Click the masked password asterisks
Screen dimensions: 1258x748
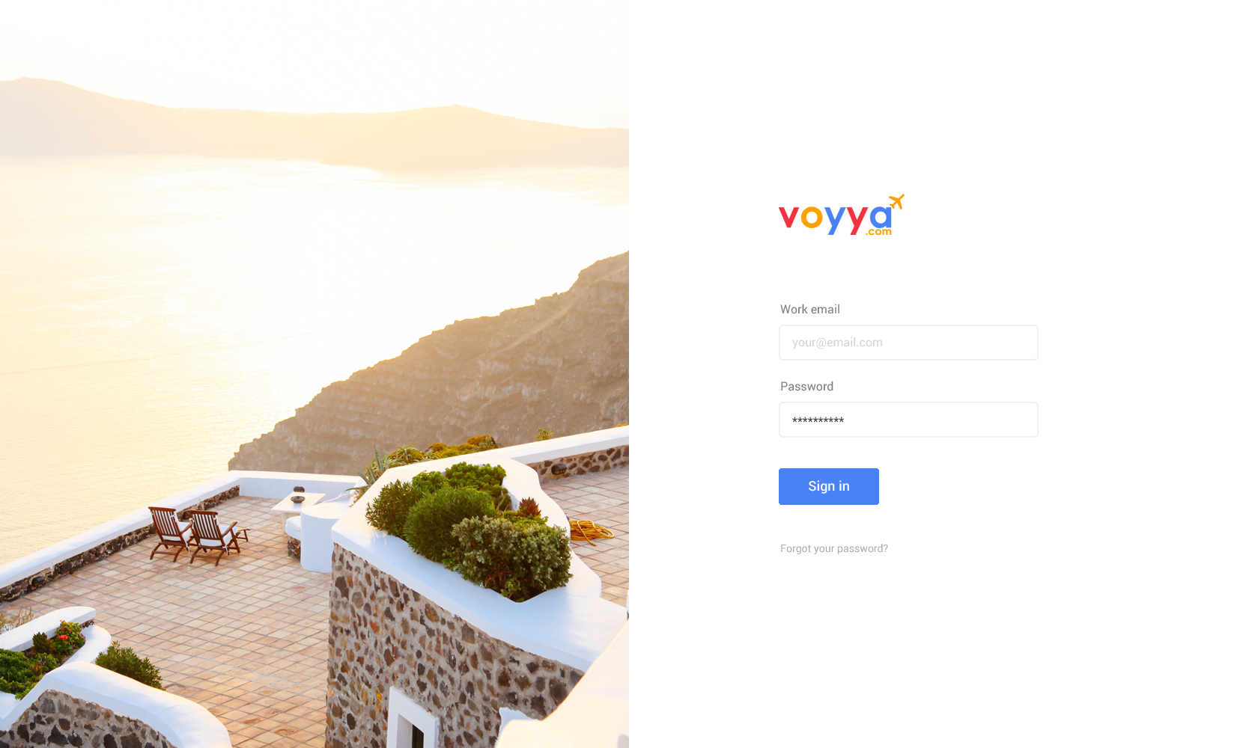tap(818, 420)
